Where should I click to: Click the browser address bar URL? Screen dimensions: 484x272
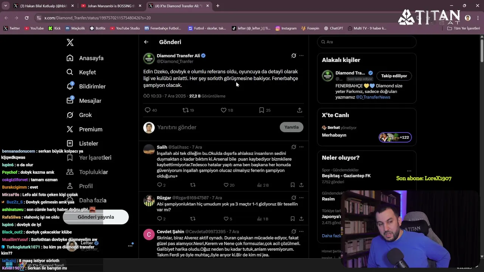(98, 18)
